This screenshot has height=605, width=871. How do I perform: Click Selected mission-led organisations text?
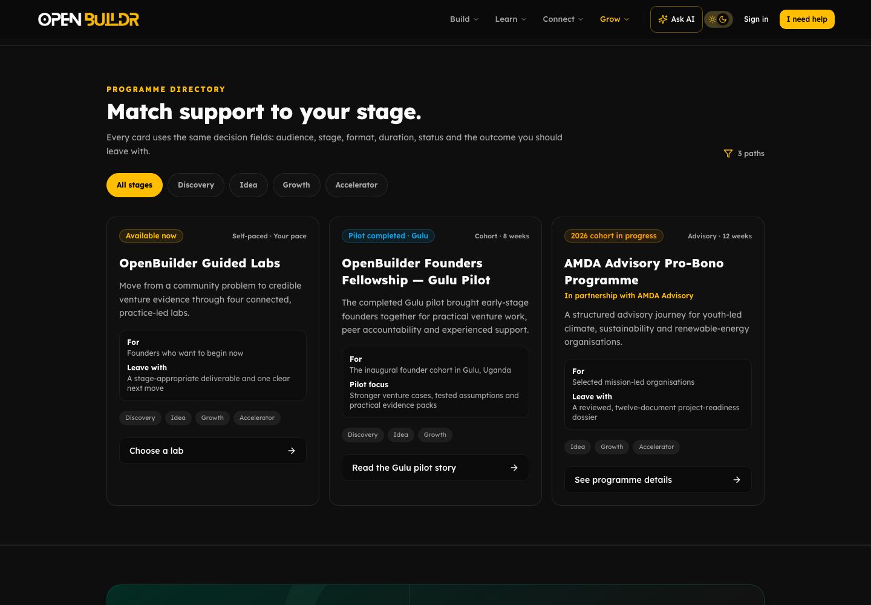(x=633, y=382)
